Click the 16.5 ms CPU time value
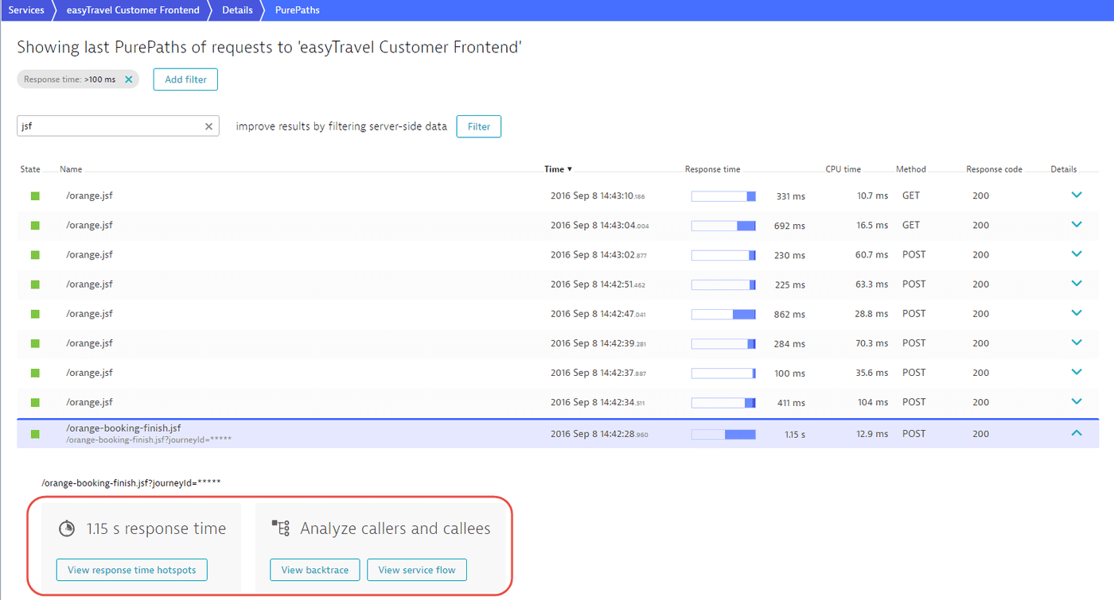 (872, 225)
